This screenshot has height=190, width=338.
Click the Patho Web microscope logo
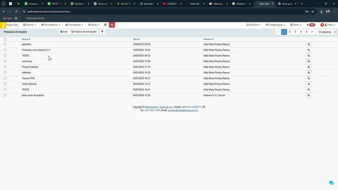point(3,25)
